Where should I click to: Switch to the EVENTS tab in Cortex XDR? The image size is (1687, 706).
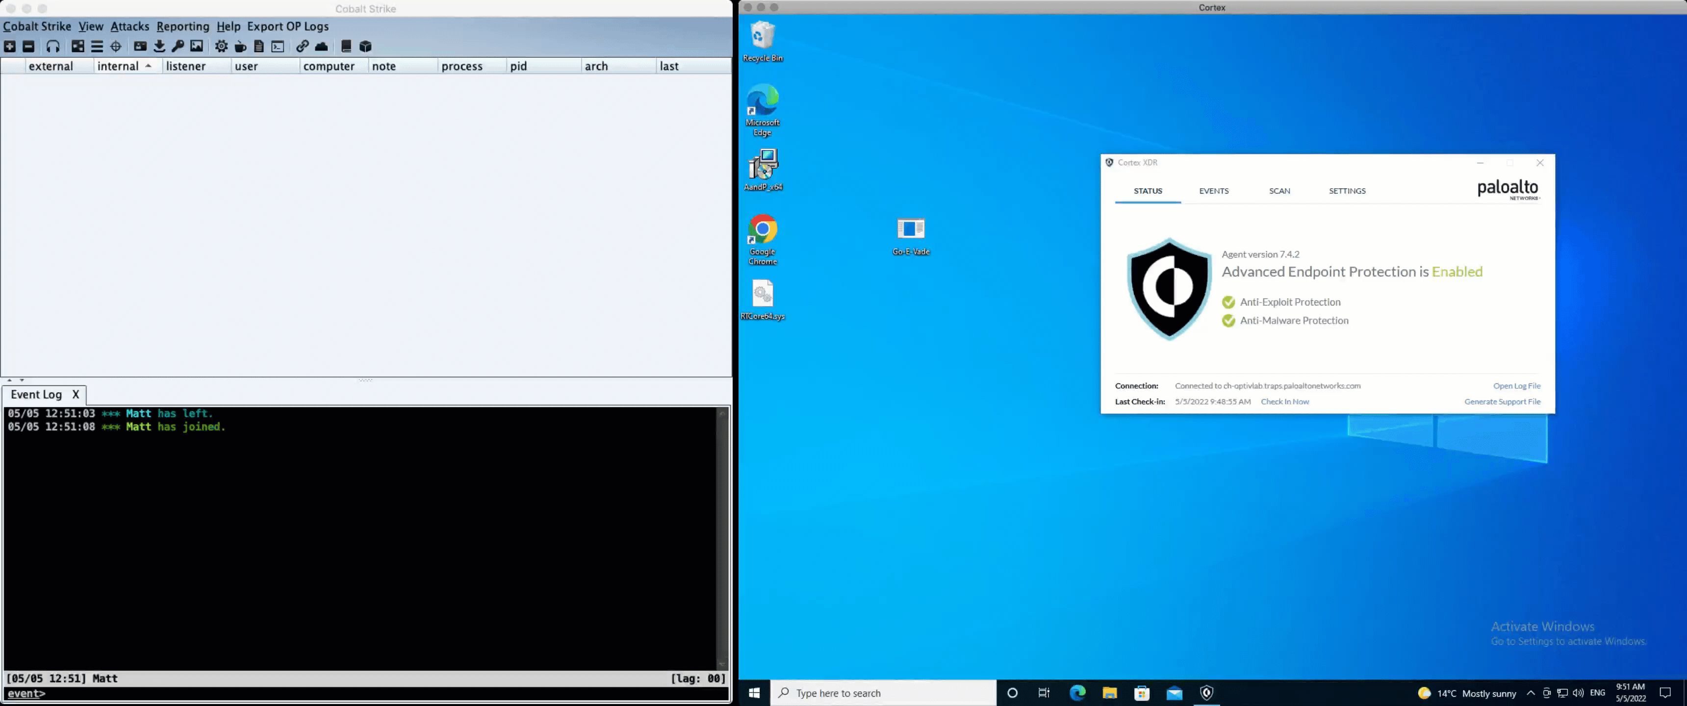point(1214,191)
